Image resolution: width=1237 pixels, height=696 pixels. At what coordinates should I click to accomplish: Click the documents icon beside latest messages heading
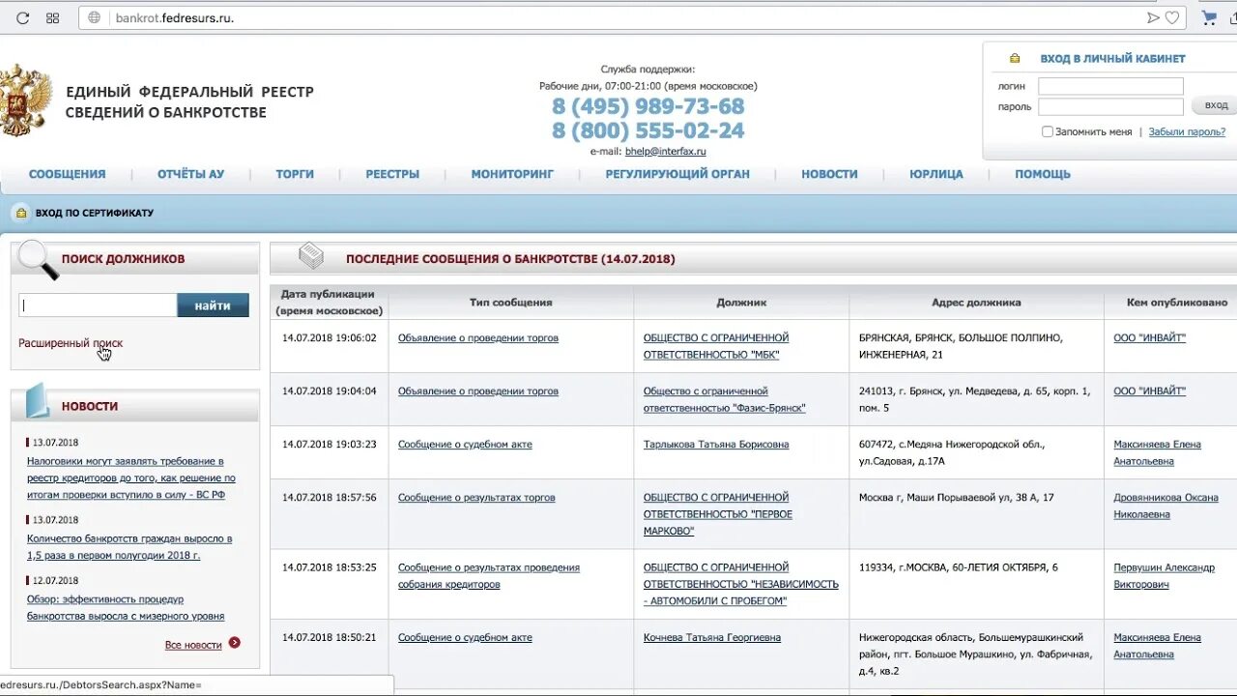coord(311,256)
